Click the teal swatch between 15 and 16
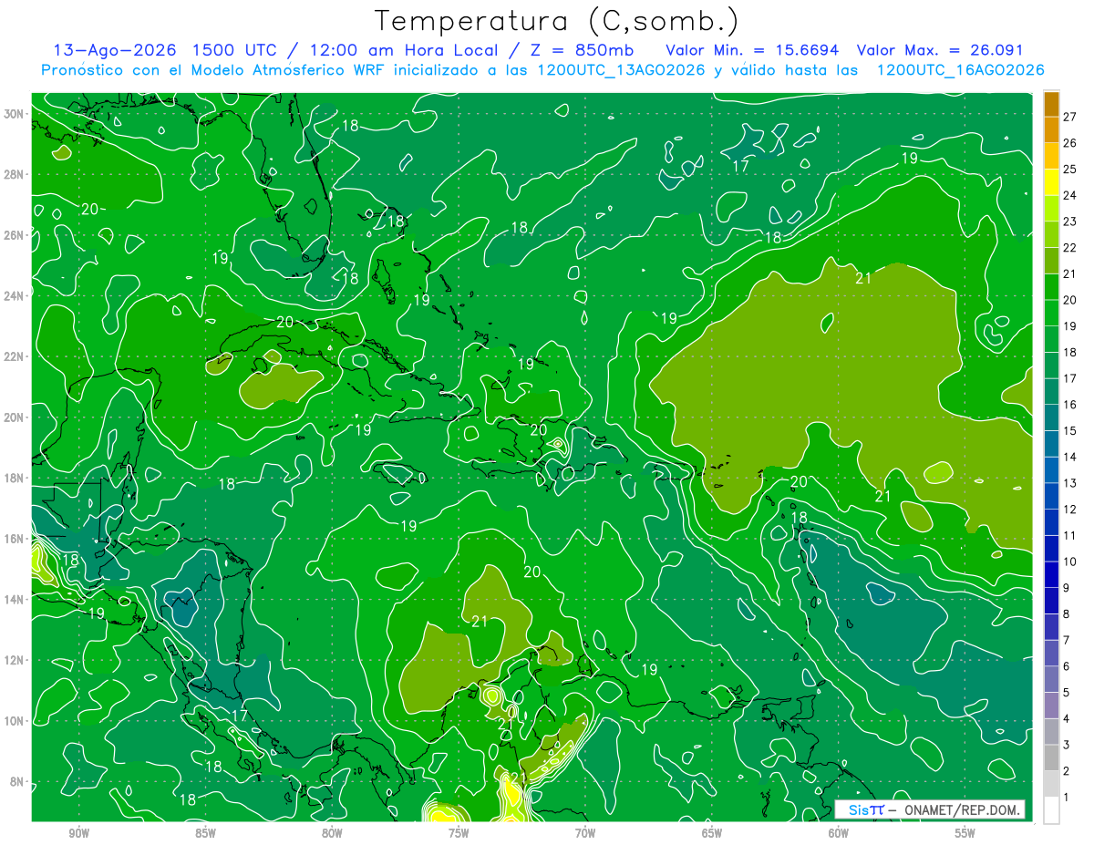This screenshot has height=845, width=1094. pyautogui.click(x=1051, y=417)
